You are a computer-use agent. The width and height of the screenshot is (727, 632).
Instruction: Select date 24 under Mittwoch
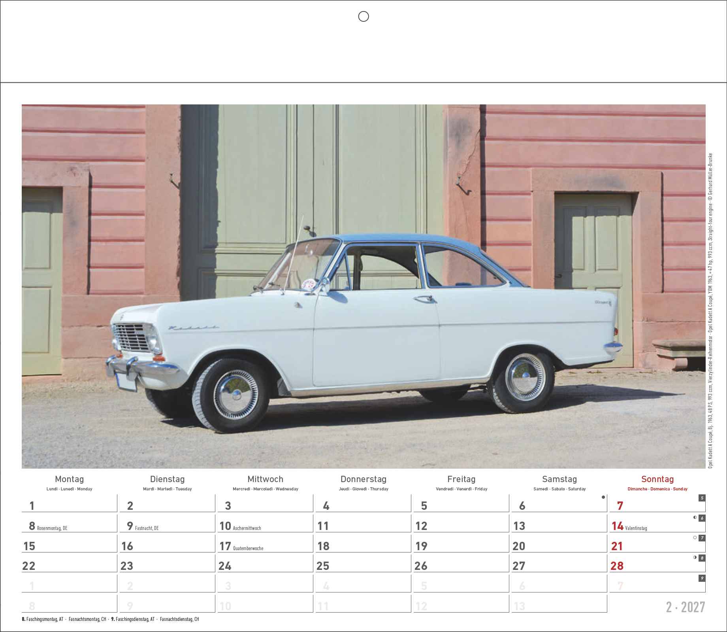point(225,566)
